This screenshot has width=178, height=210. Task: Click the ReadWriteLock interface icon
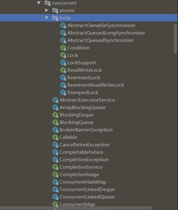coord(63,70)
